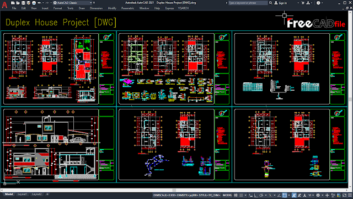Open the Tools menu
The image size is (353, 199).
[x=70, y=8]
